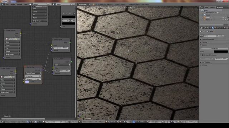
Task: Select the Plane object in the outliner
Action: pyautogui.click(x=208, y=17)
